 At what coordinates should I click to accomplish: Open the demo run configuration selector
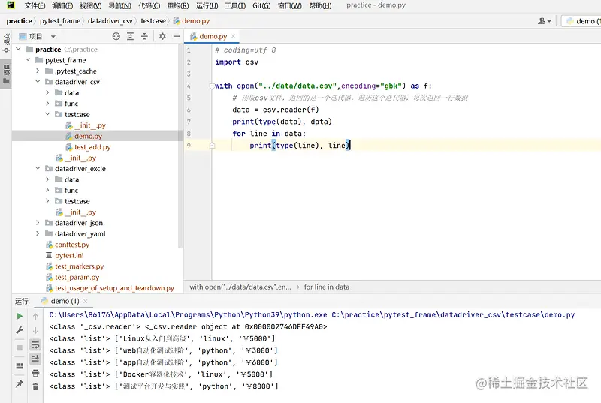tap(582, 21)
